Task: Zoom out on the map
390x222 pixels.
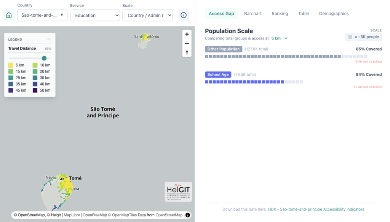Action: click(x=187, y=43)
